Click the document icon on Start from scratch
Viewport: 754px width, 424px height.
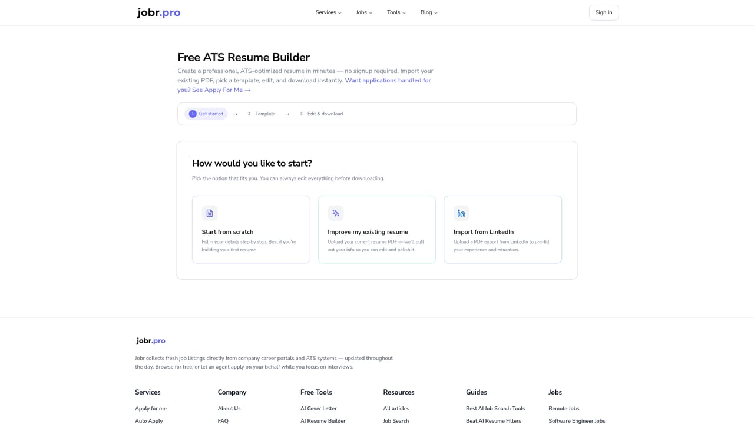(x=210, y=213)
